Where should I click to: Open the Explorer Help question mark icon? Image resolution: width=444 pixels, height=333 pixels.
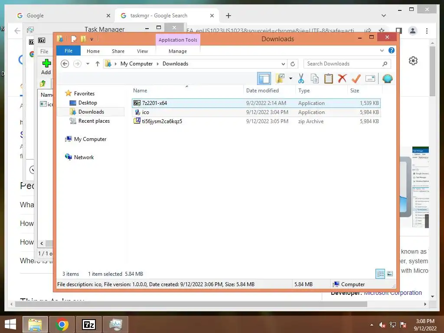pos(392,50)
